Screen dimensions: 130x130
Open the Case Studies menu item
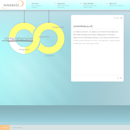(x=88, y=4)
